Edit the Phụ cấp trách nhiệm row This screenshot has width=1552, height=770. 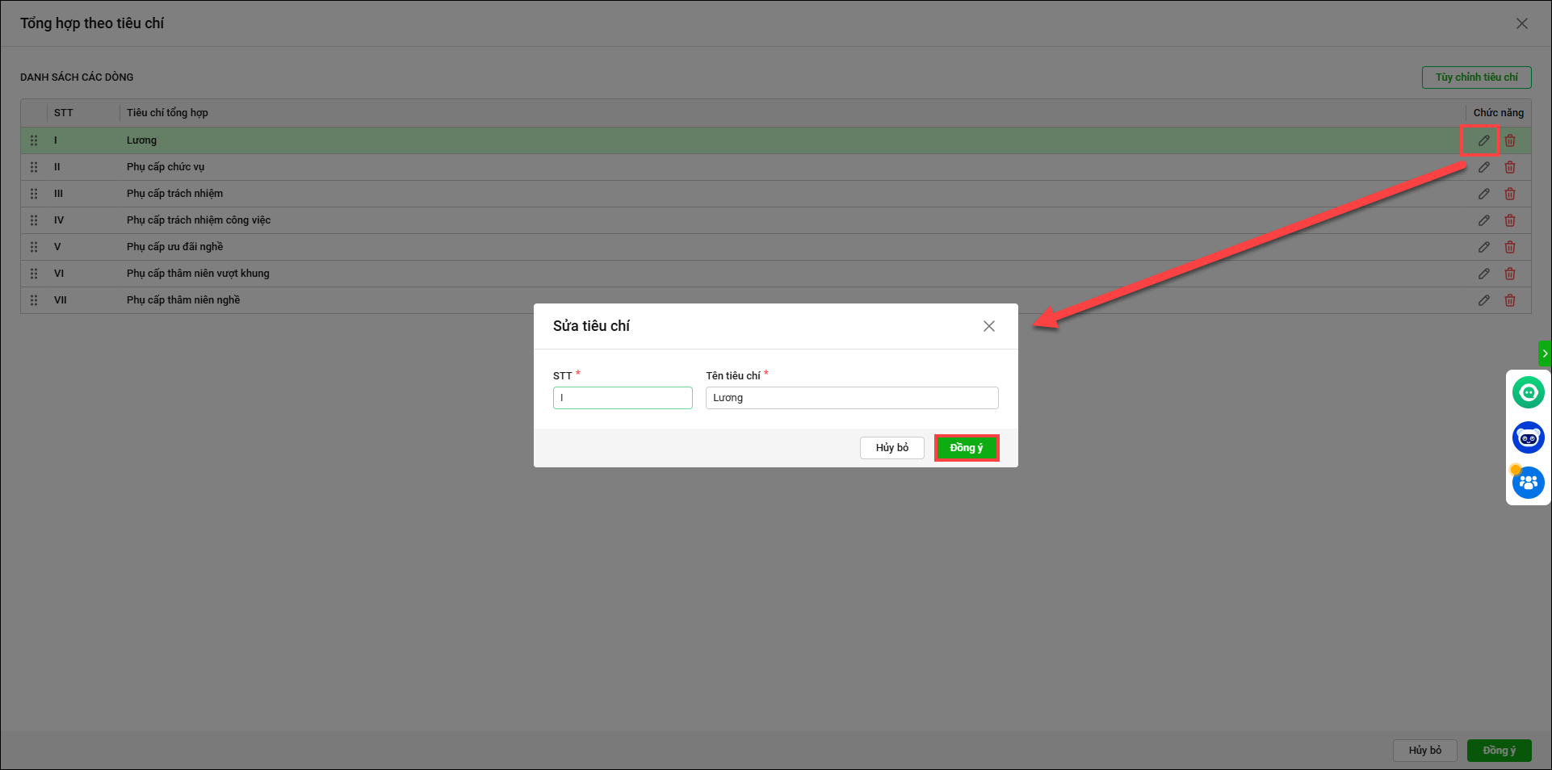(x=1483, y=194)
